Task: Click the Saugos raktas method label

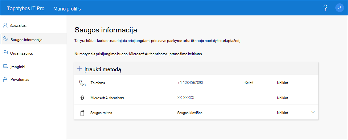Action: click(x=101, y=113)
